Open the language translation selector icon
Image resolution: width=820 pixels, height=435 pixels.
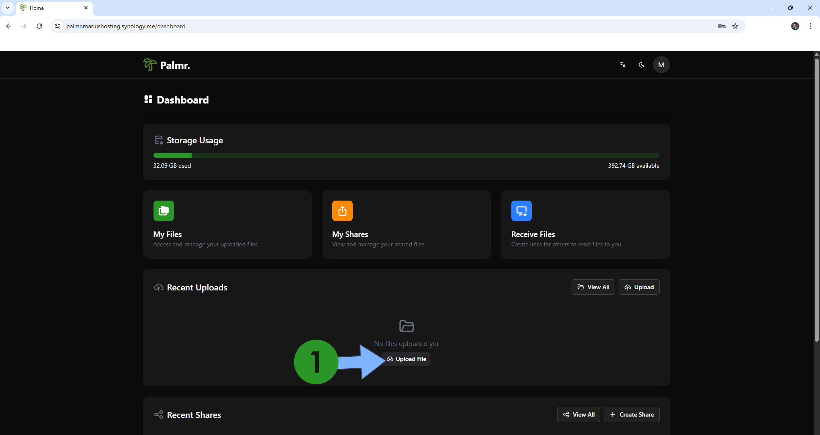[623, 65]
